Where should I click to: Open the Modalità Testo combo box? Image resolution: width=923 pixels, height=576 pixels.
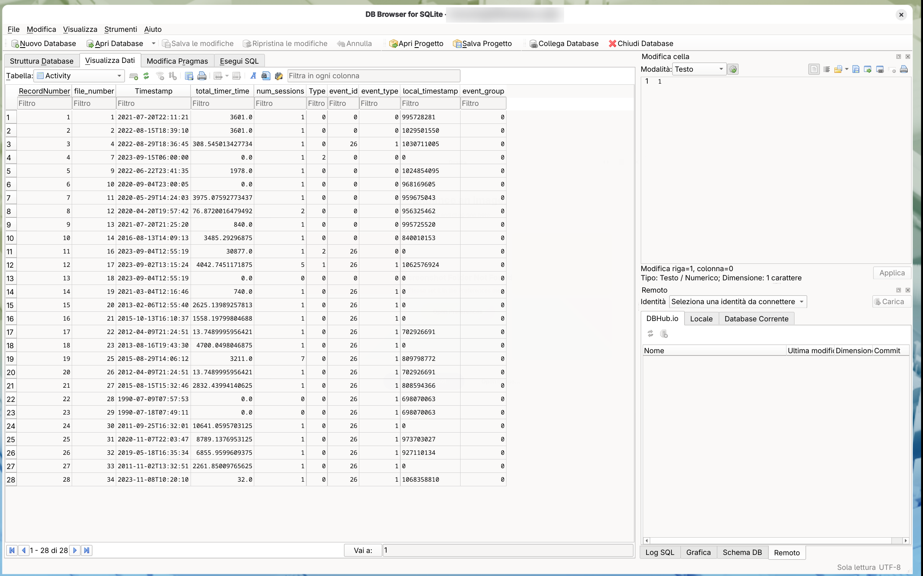coord(699,69)
